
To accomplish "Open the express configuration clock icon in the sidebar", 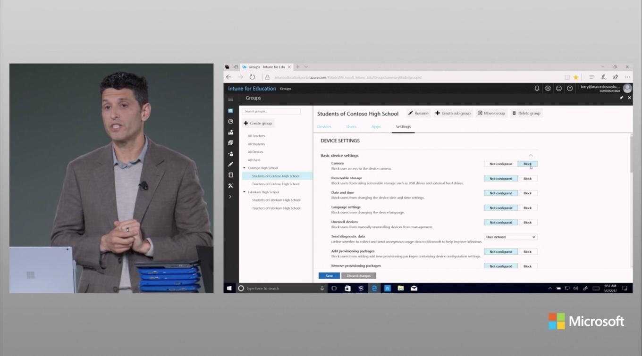I will (230, 121).
